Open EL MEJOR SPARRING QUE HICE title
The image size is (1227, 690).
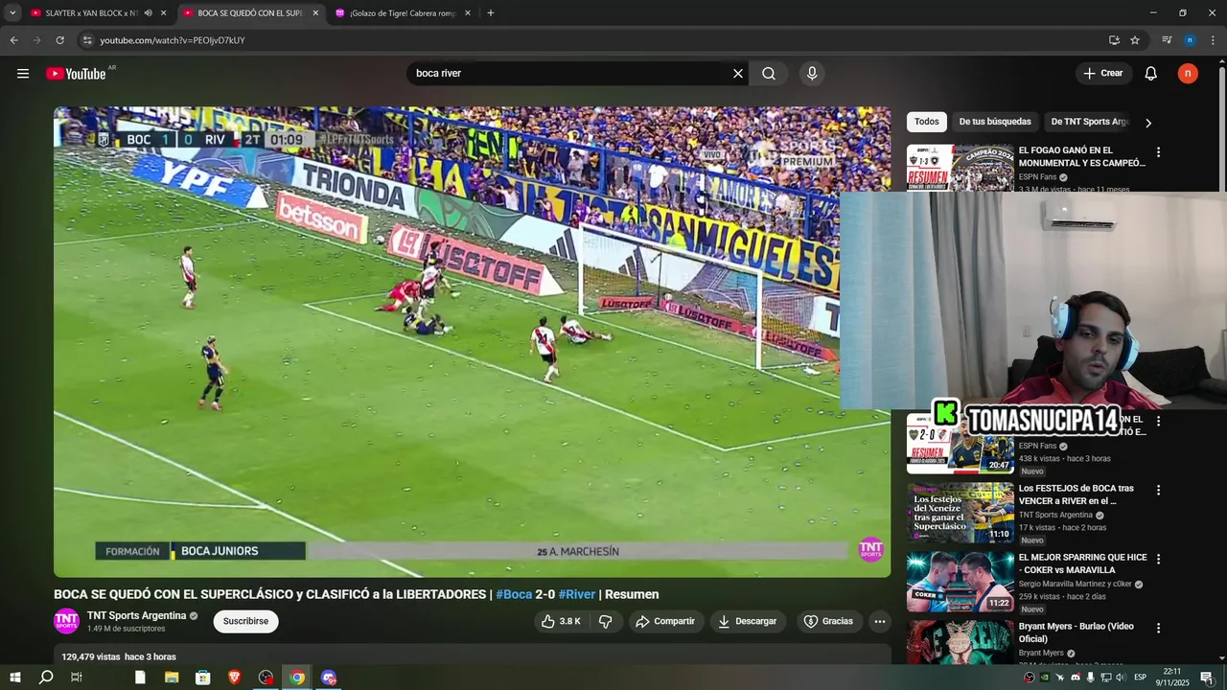[x=1082, y=563]
